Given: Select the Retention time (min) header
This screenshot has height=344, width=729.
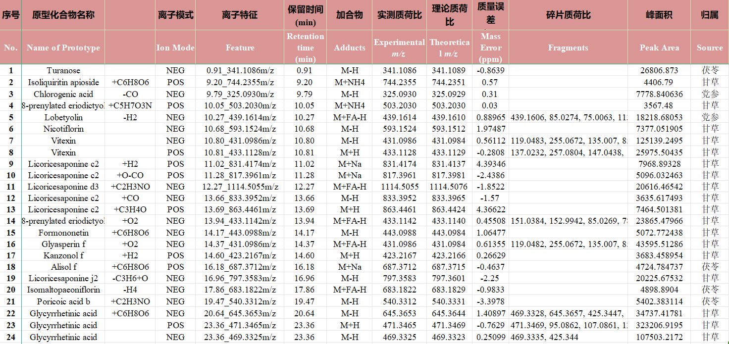Looking at the screenshot, I should 305,48.
